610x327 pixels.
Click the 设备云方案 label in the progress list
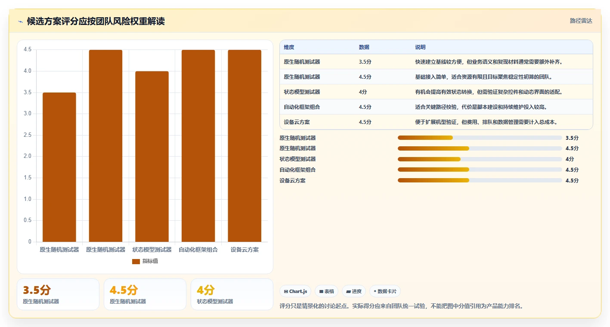point(292,180)
